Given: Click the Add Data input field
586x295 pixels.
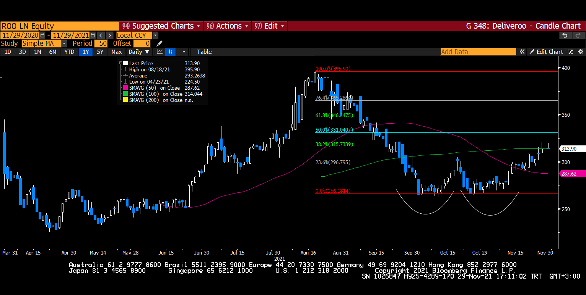Looking at the screenshot, I should pos(478,52).
